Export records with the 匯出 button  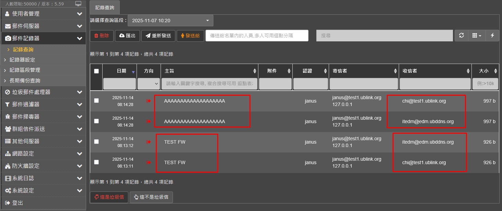click(127, 36)
